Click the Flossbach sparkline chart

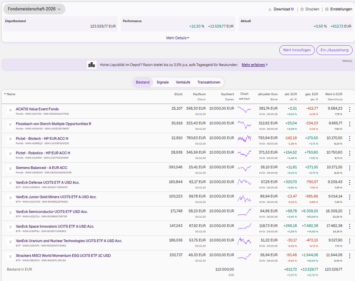point(244,124)
